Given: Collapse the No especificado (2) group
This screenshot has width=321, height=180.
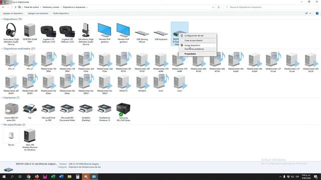Looking at the screenshot, I should (x=2, y=124).
